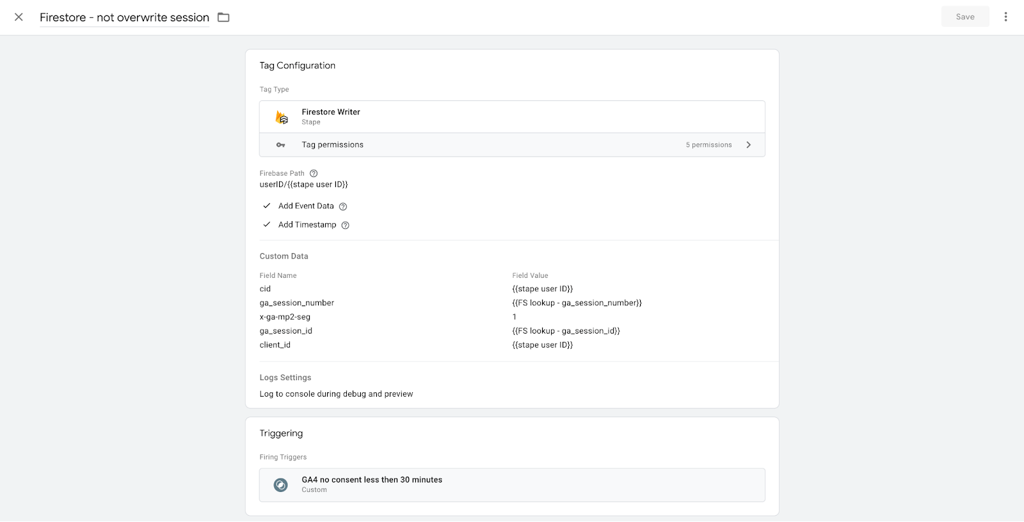Open the three-dot more actions menu
The height and width of the screenshot is (522, 1024).
coord(1005,17)
